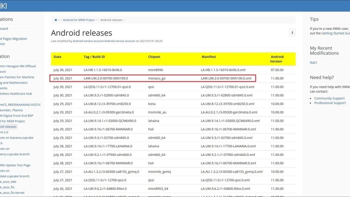Screen dimensions: 350x197
Task: Follow the Professional Support link
Action: click(x=330, y=103)
